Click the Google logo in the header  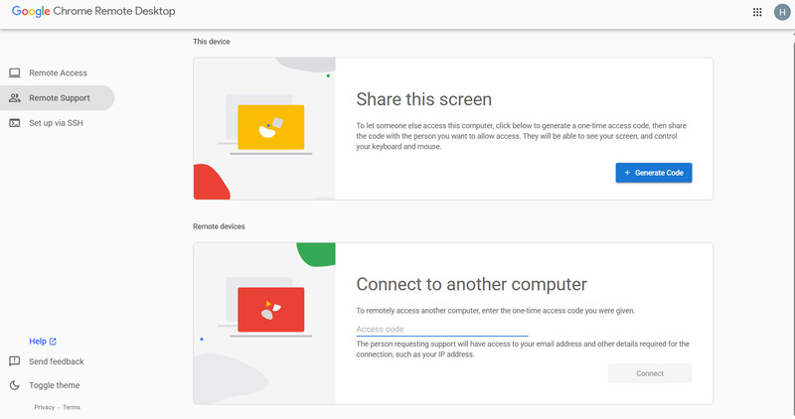coord(31,11)
